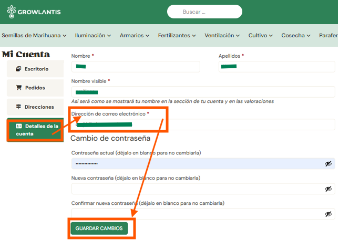The image size is (339, 240).
Task: Click the Dirección de correo electrónico field
Action: tap(203, 124)
